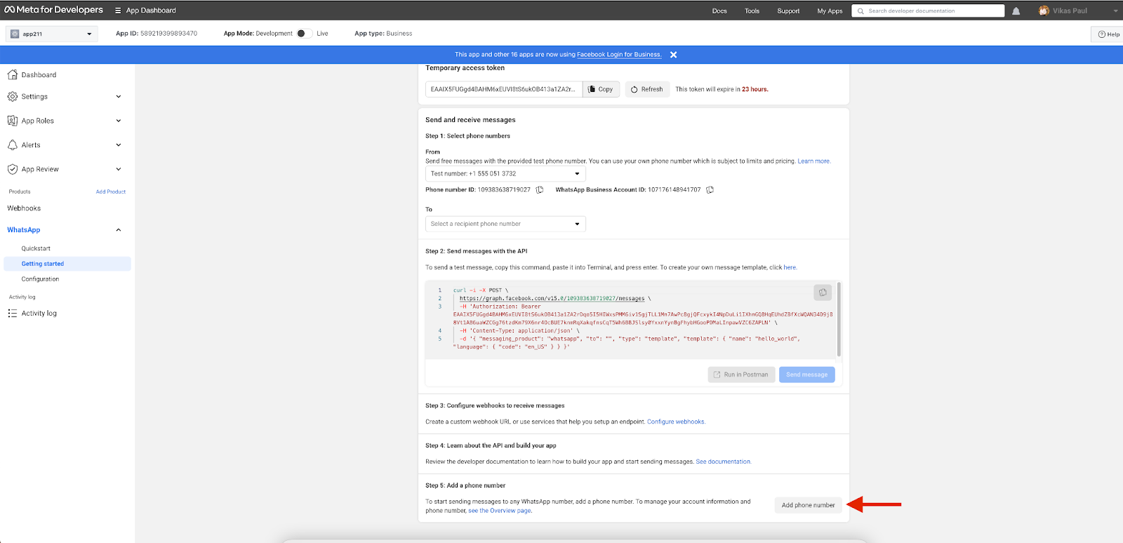Click the App ID 589219399893470 text
The width and height of the screenshot is (1123, 543).
pos(157,33)
